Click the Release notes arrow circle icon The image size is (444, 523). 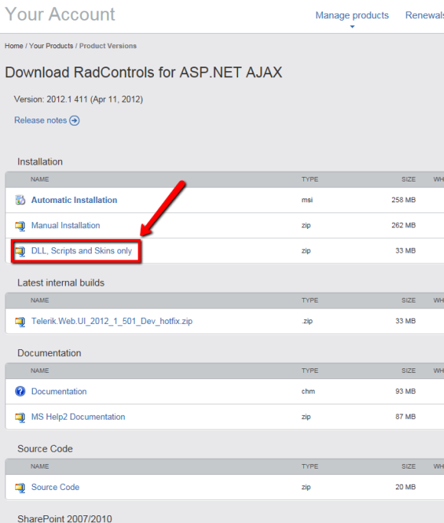[74, 120]
